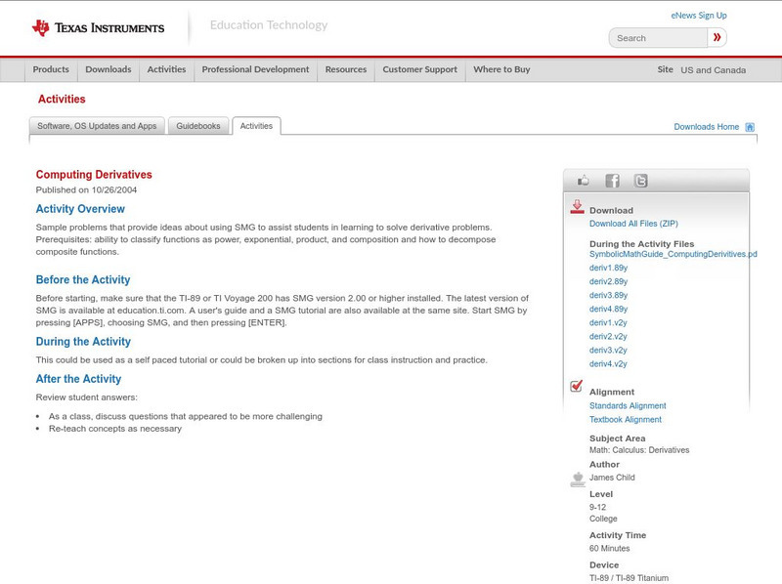
Task: Click the Before the Activity heading
Action: [83, 279]
